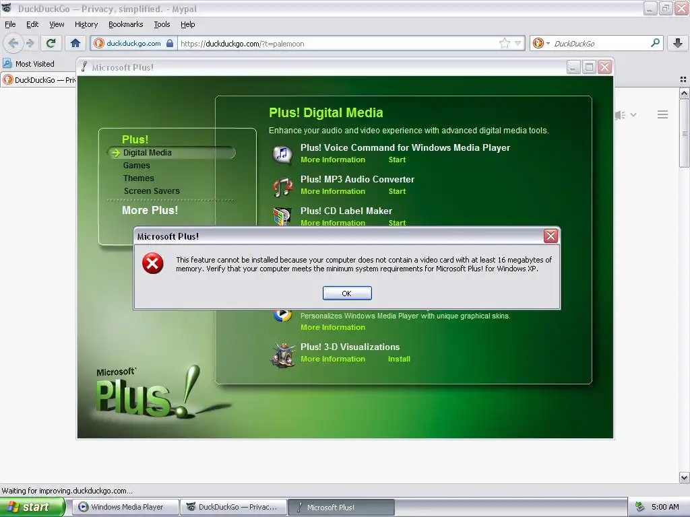690x517 pixels.
Task: Open the Tools menu
Action: point(162,24)
